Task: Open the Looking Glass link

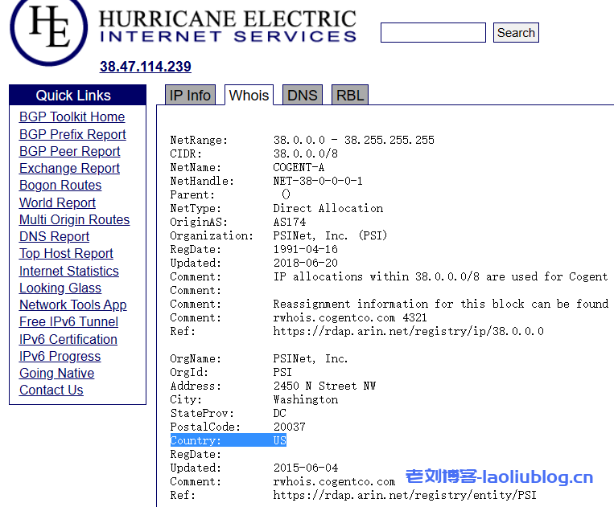Action: [x=60, y=288]
